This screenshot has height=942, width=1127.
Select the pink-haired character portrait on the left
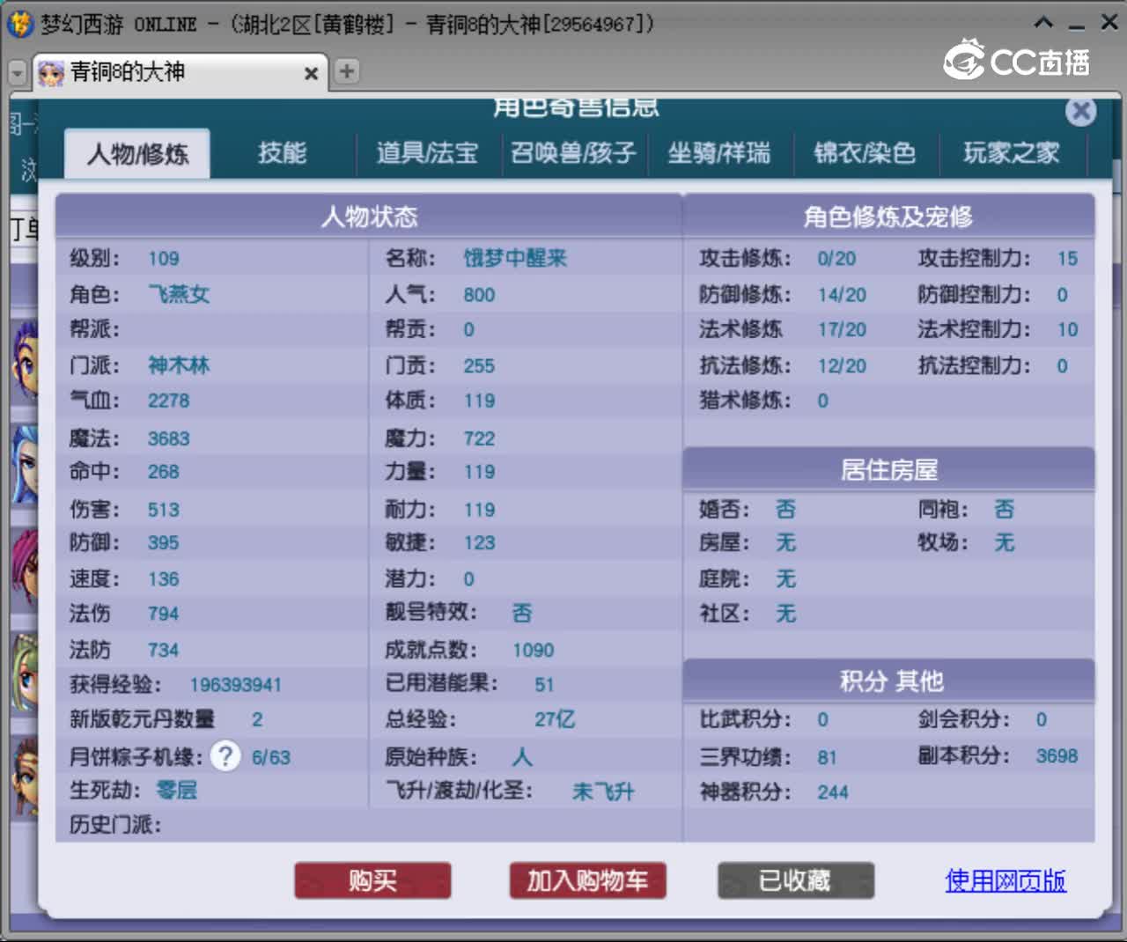(x=25, y=568)
